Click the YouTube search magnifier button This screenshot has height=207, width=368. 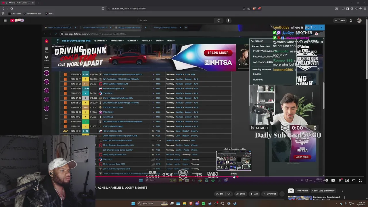219,20
